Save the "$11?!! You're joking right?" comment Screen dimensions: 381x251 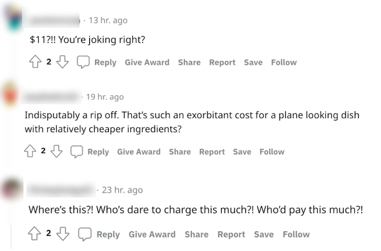(253, 63)
